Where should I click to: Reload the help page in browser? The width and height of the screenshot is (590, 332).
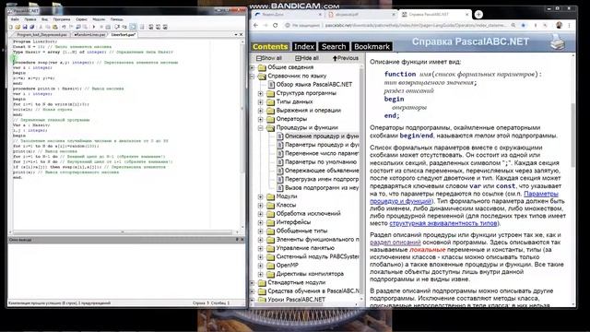pos(276,25)
